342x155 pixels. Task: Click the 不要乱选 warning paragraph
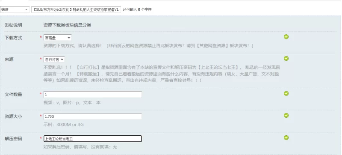162,74
